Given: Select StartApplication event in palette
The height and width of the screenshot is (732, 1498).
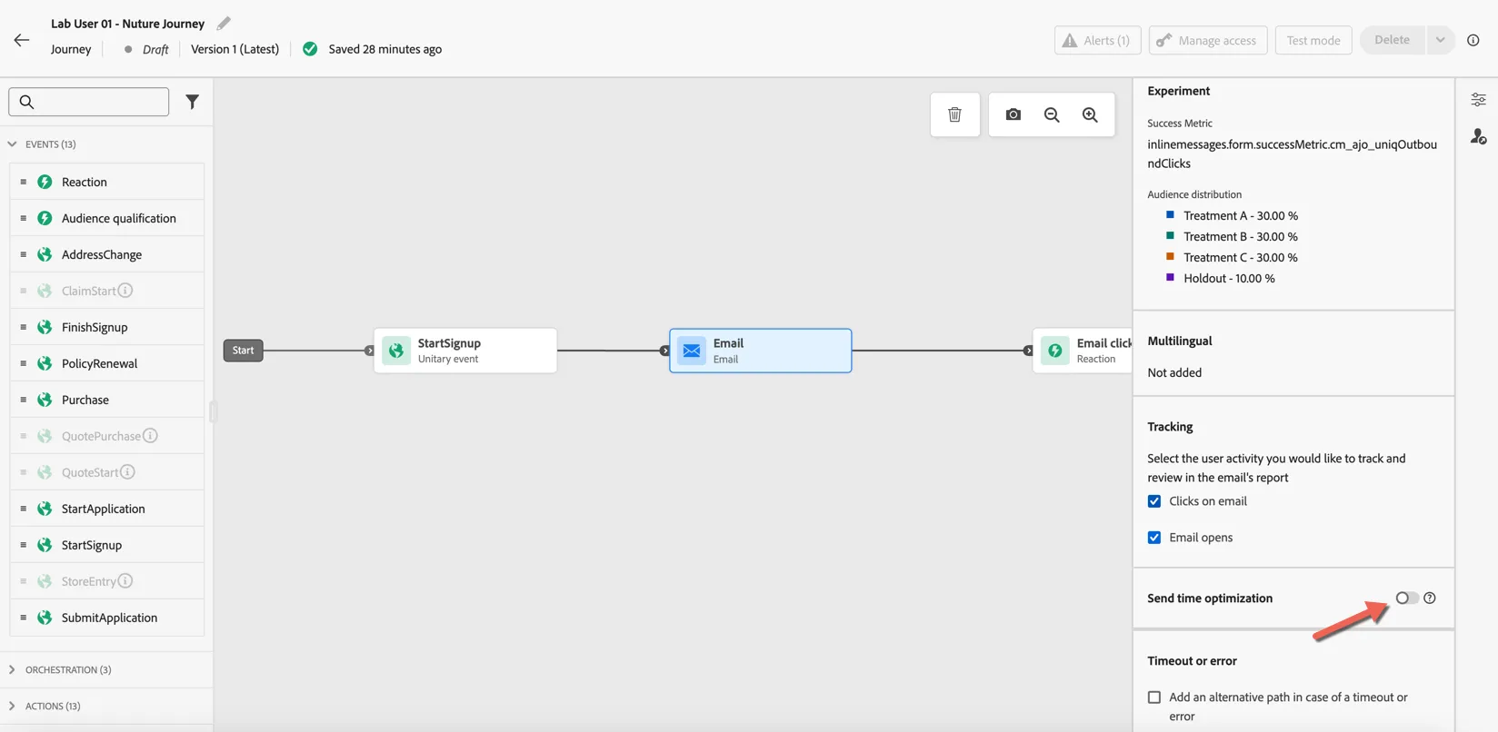Looking at the screenshot, I should (107, 509).
